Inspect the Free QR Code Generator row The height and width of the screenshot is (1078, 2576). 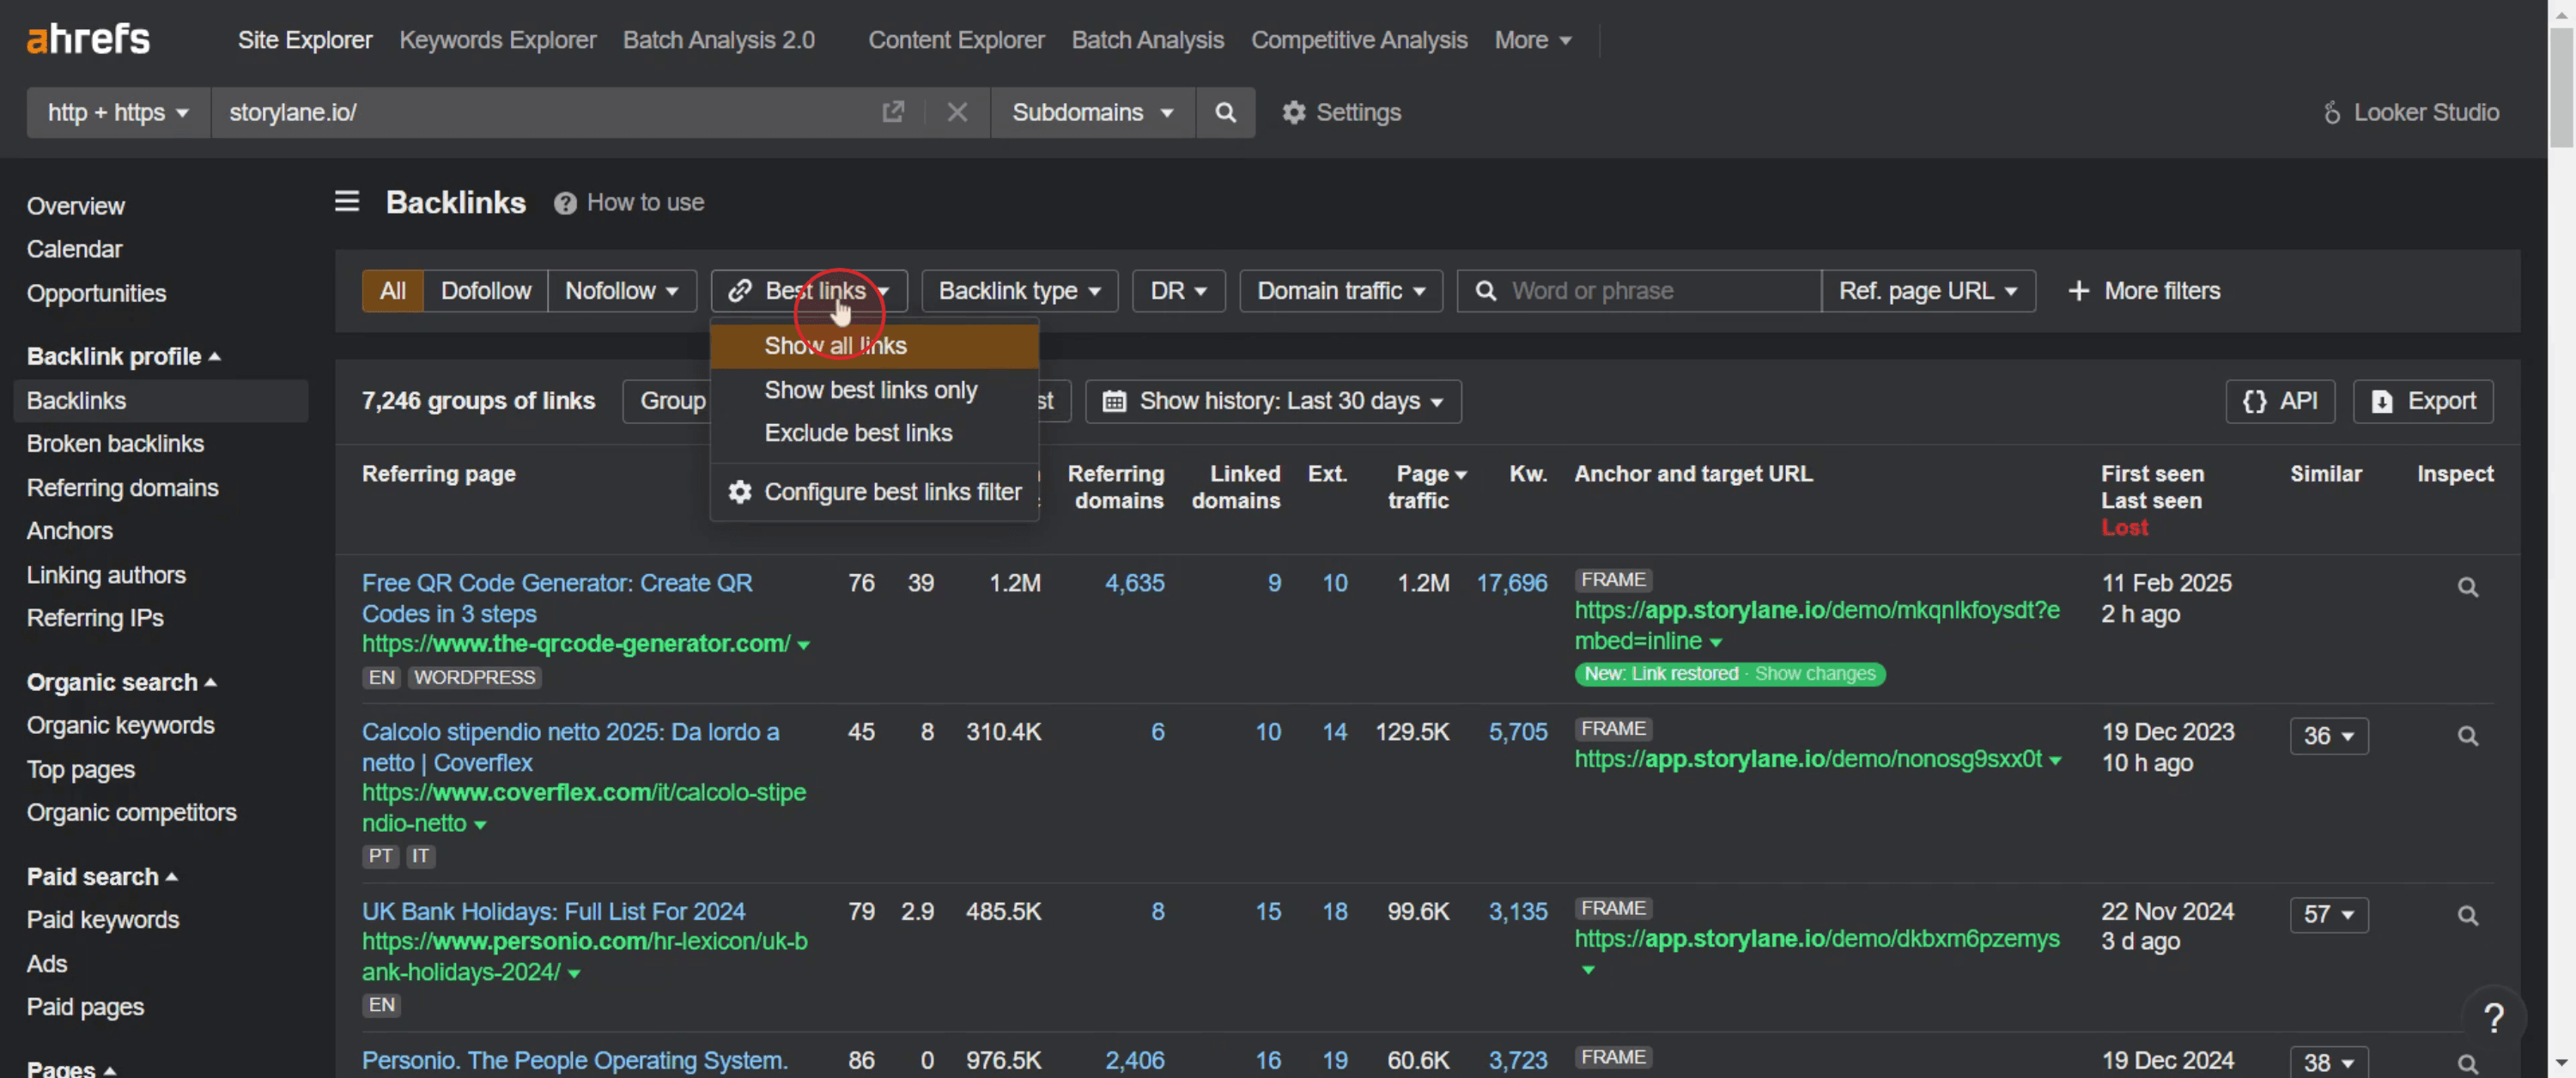tap(2467, 587)
